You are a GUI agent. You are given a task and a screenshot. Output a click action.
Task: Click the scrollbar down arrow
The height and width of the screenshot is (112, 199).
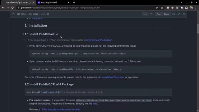tap(198, 111)
